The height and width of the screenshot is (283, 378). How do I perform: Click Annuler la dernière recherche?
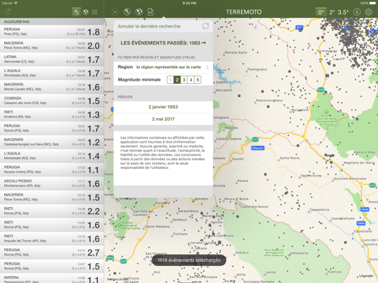tap(149, 26)
